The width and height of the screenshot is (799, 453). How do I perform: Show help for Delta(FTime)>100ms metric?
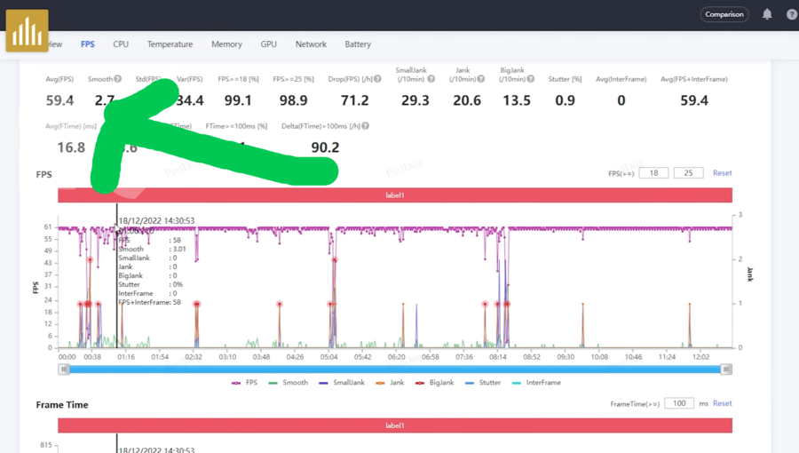(366, 126)
